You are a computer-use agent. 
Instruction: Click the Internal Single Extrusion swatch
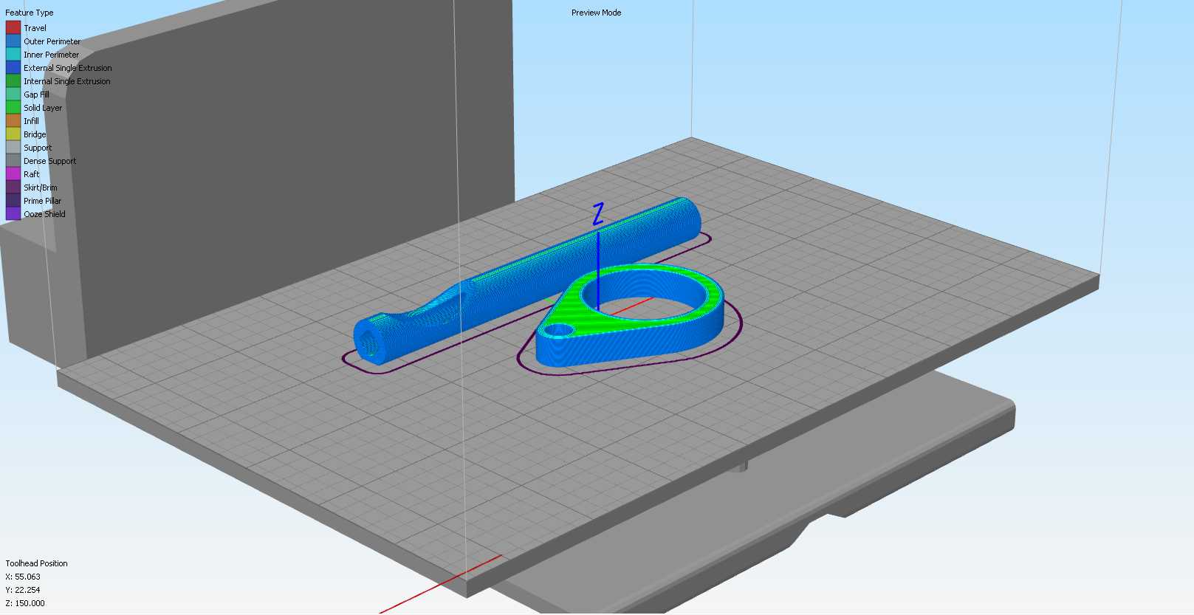click(x=13, y=81)
